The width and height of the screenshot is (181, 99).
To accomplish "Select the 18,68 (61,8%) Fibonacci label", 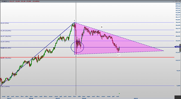I will 6,48.
